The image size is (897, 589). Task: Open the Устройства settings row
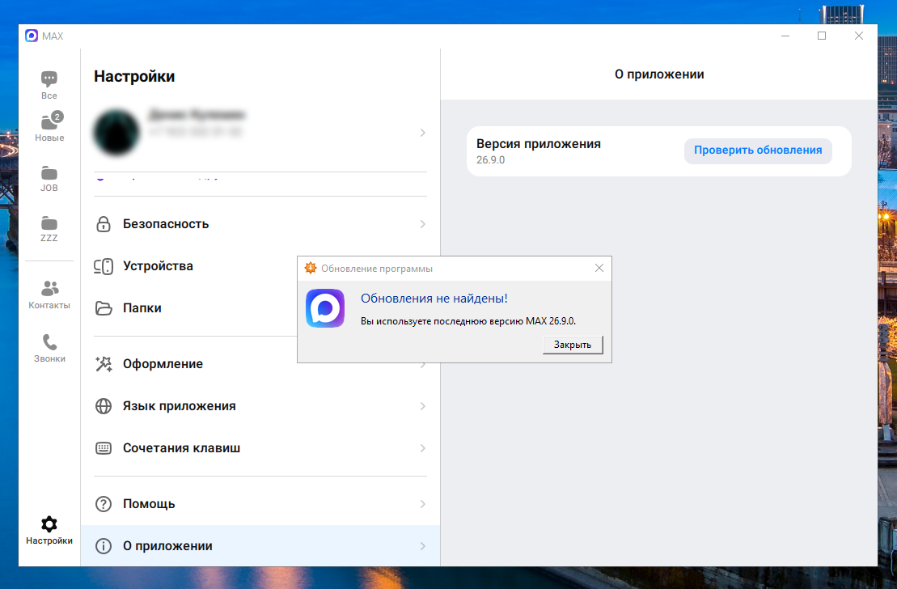195,266
